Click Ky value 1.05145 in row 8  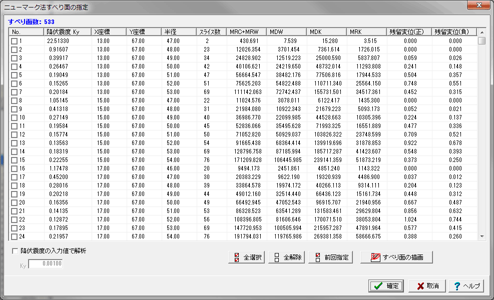[x=58, y=100]
